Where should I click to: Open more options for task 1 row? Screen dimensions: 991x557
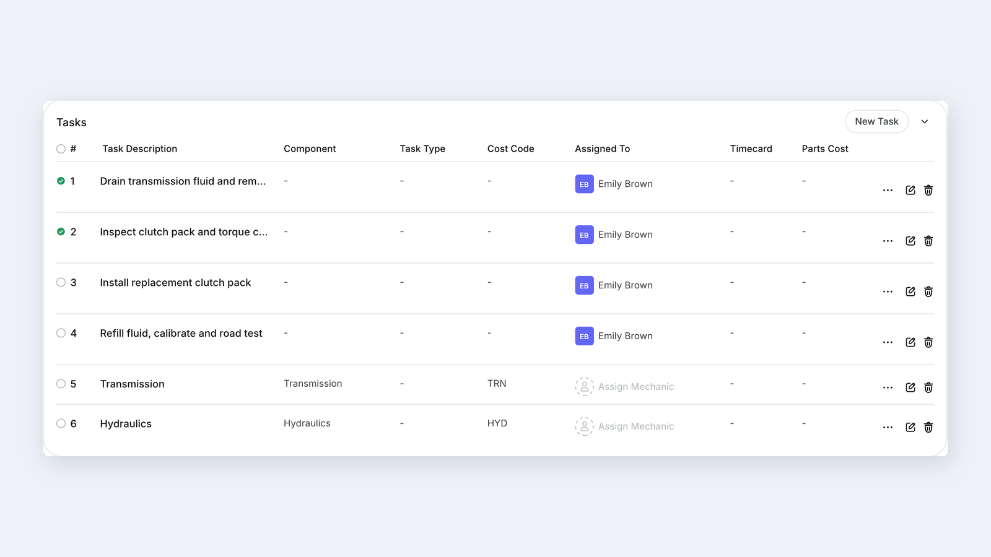[888, 190]
